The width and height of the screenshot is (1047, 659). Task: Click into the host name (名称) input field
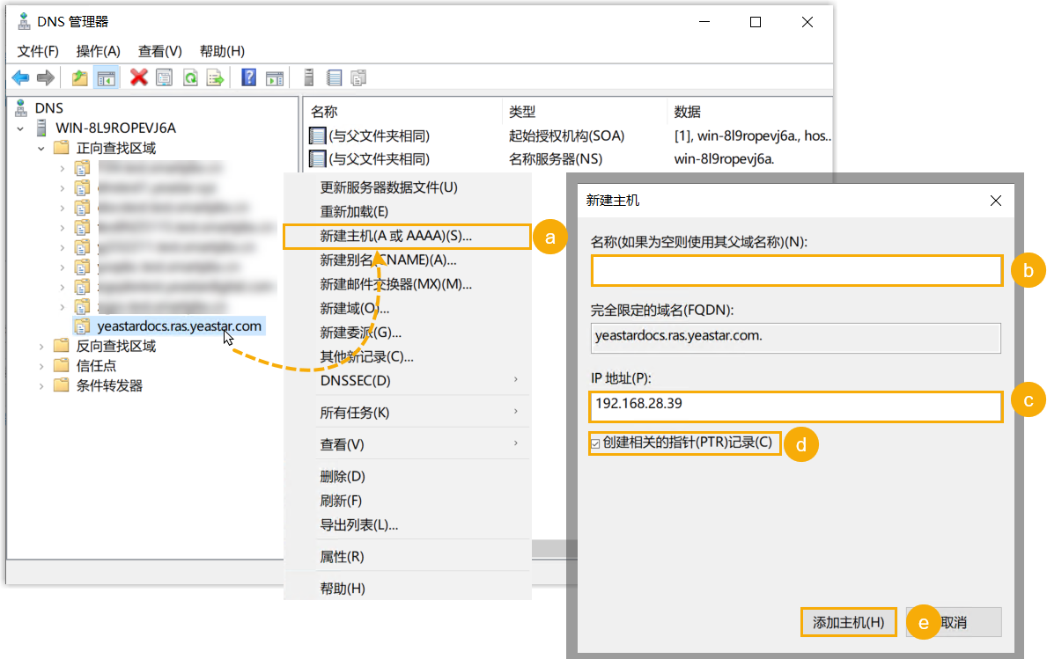pos(796,271)
